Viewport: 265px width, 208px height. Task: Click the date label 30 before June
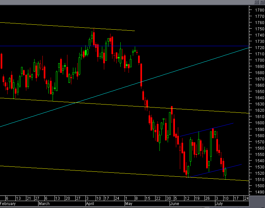point(168,198)
